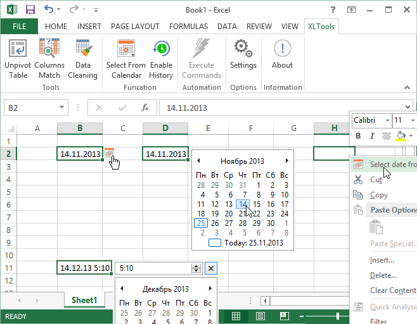Screen dimensions: 417x324
Task: Go to previous month in November calendar
Action: pyautogui.click(x=198, y=161)
